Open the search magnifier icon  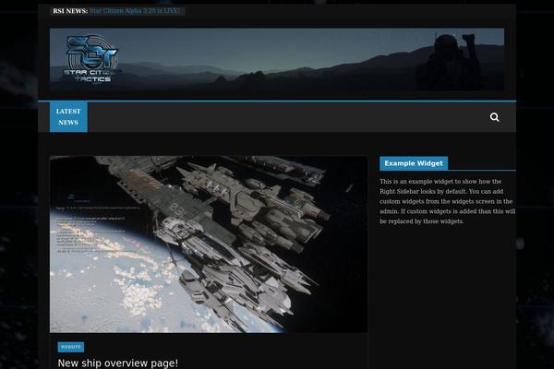[x=494, y=117]
